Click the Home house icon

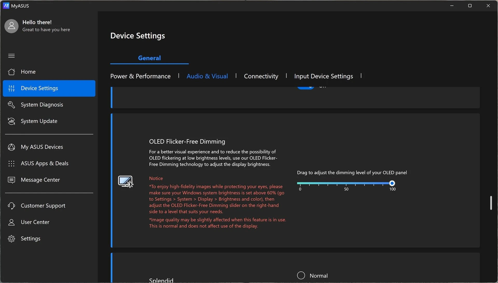11,72
